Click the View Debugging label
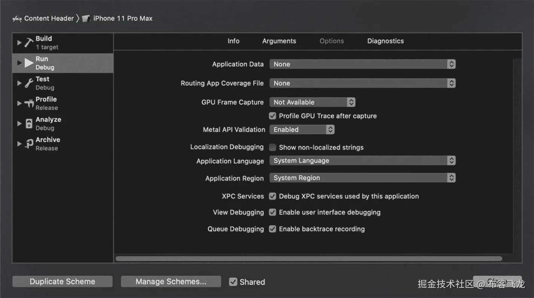The image size is (534, 298). pos(238,212)
